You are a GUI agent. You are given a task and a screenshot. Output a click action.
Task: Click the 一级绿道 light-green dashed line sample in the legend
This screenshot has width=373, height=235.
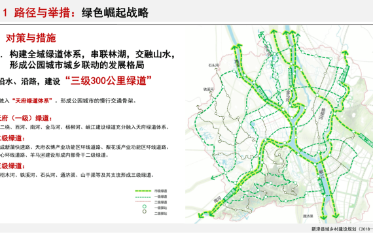pos(143,196)
